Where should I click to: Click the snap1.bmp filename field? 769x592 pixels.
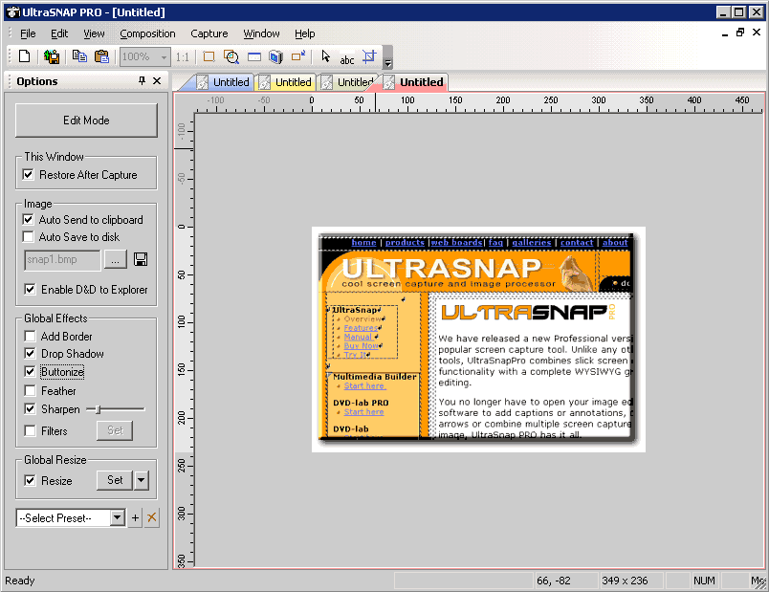(x=62, y=259)
